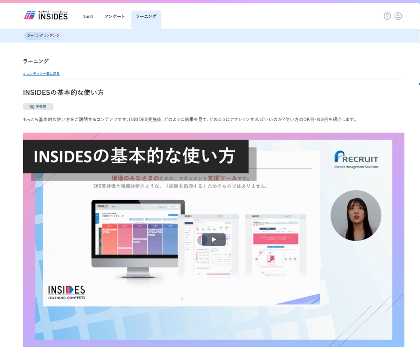
Task: Click the 未視聴 unwatched status badge
Action: (x=38, y=106)
